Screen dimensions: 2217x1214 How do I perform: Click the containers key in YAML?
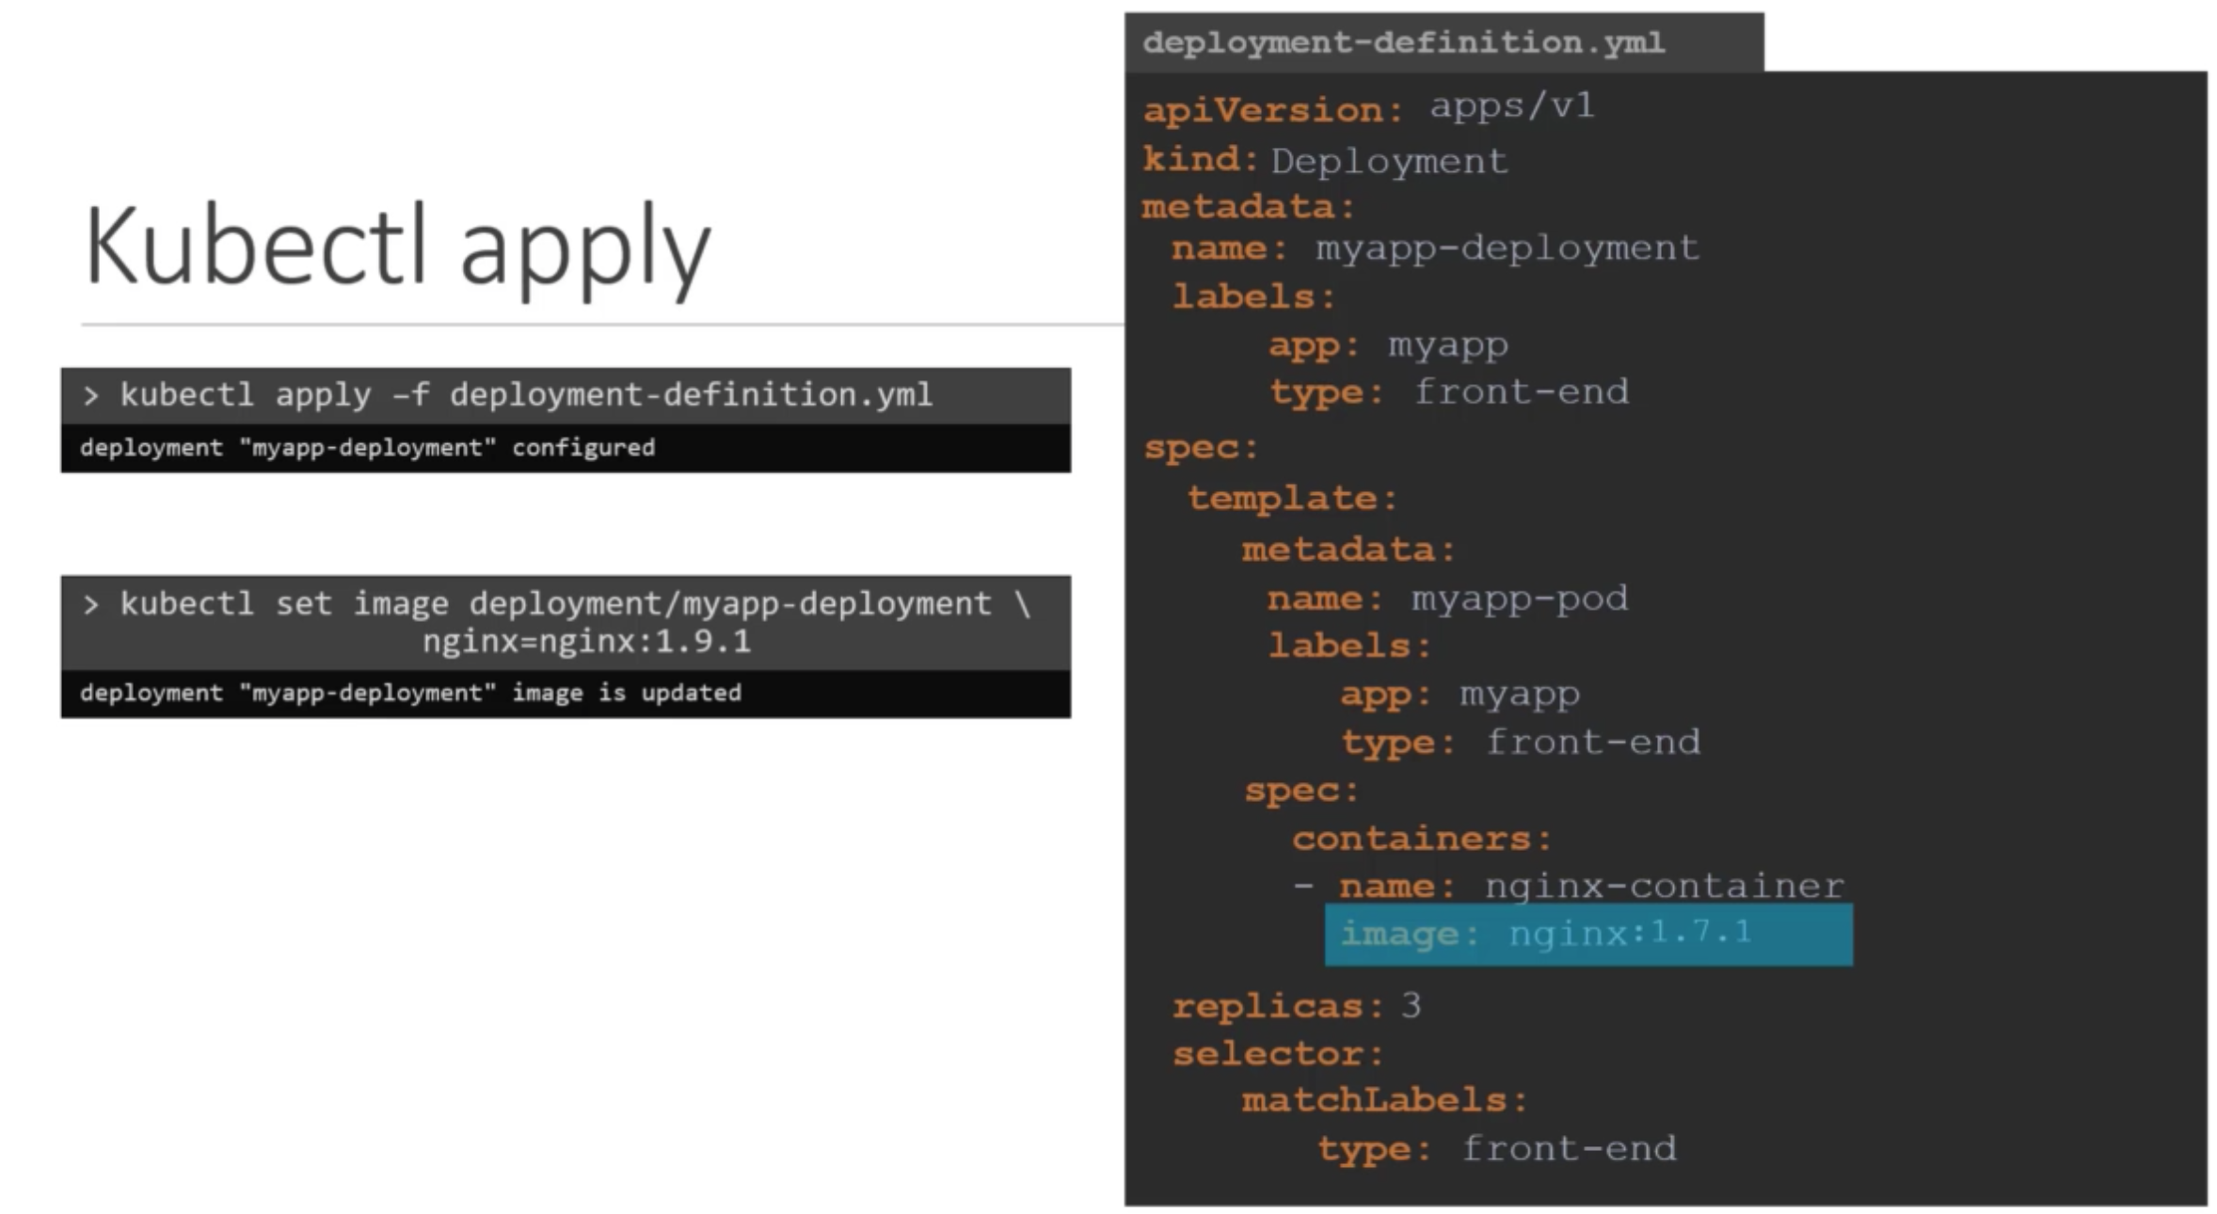(1420, 838)
